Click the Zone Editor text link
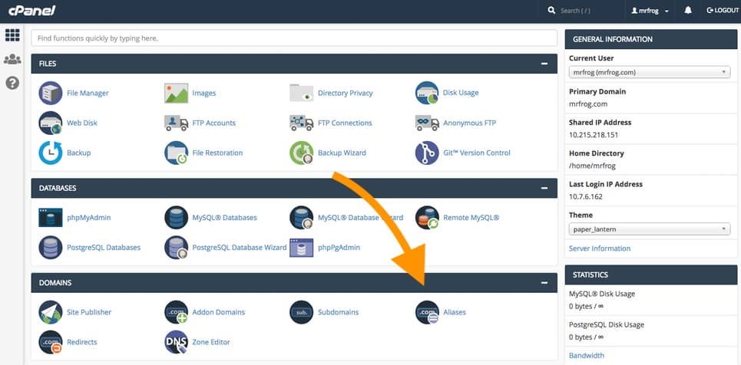Screen dimensions: 741x365 click(211, 342)
